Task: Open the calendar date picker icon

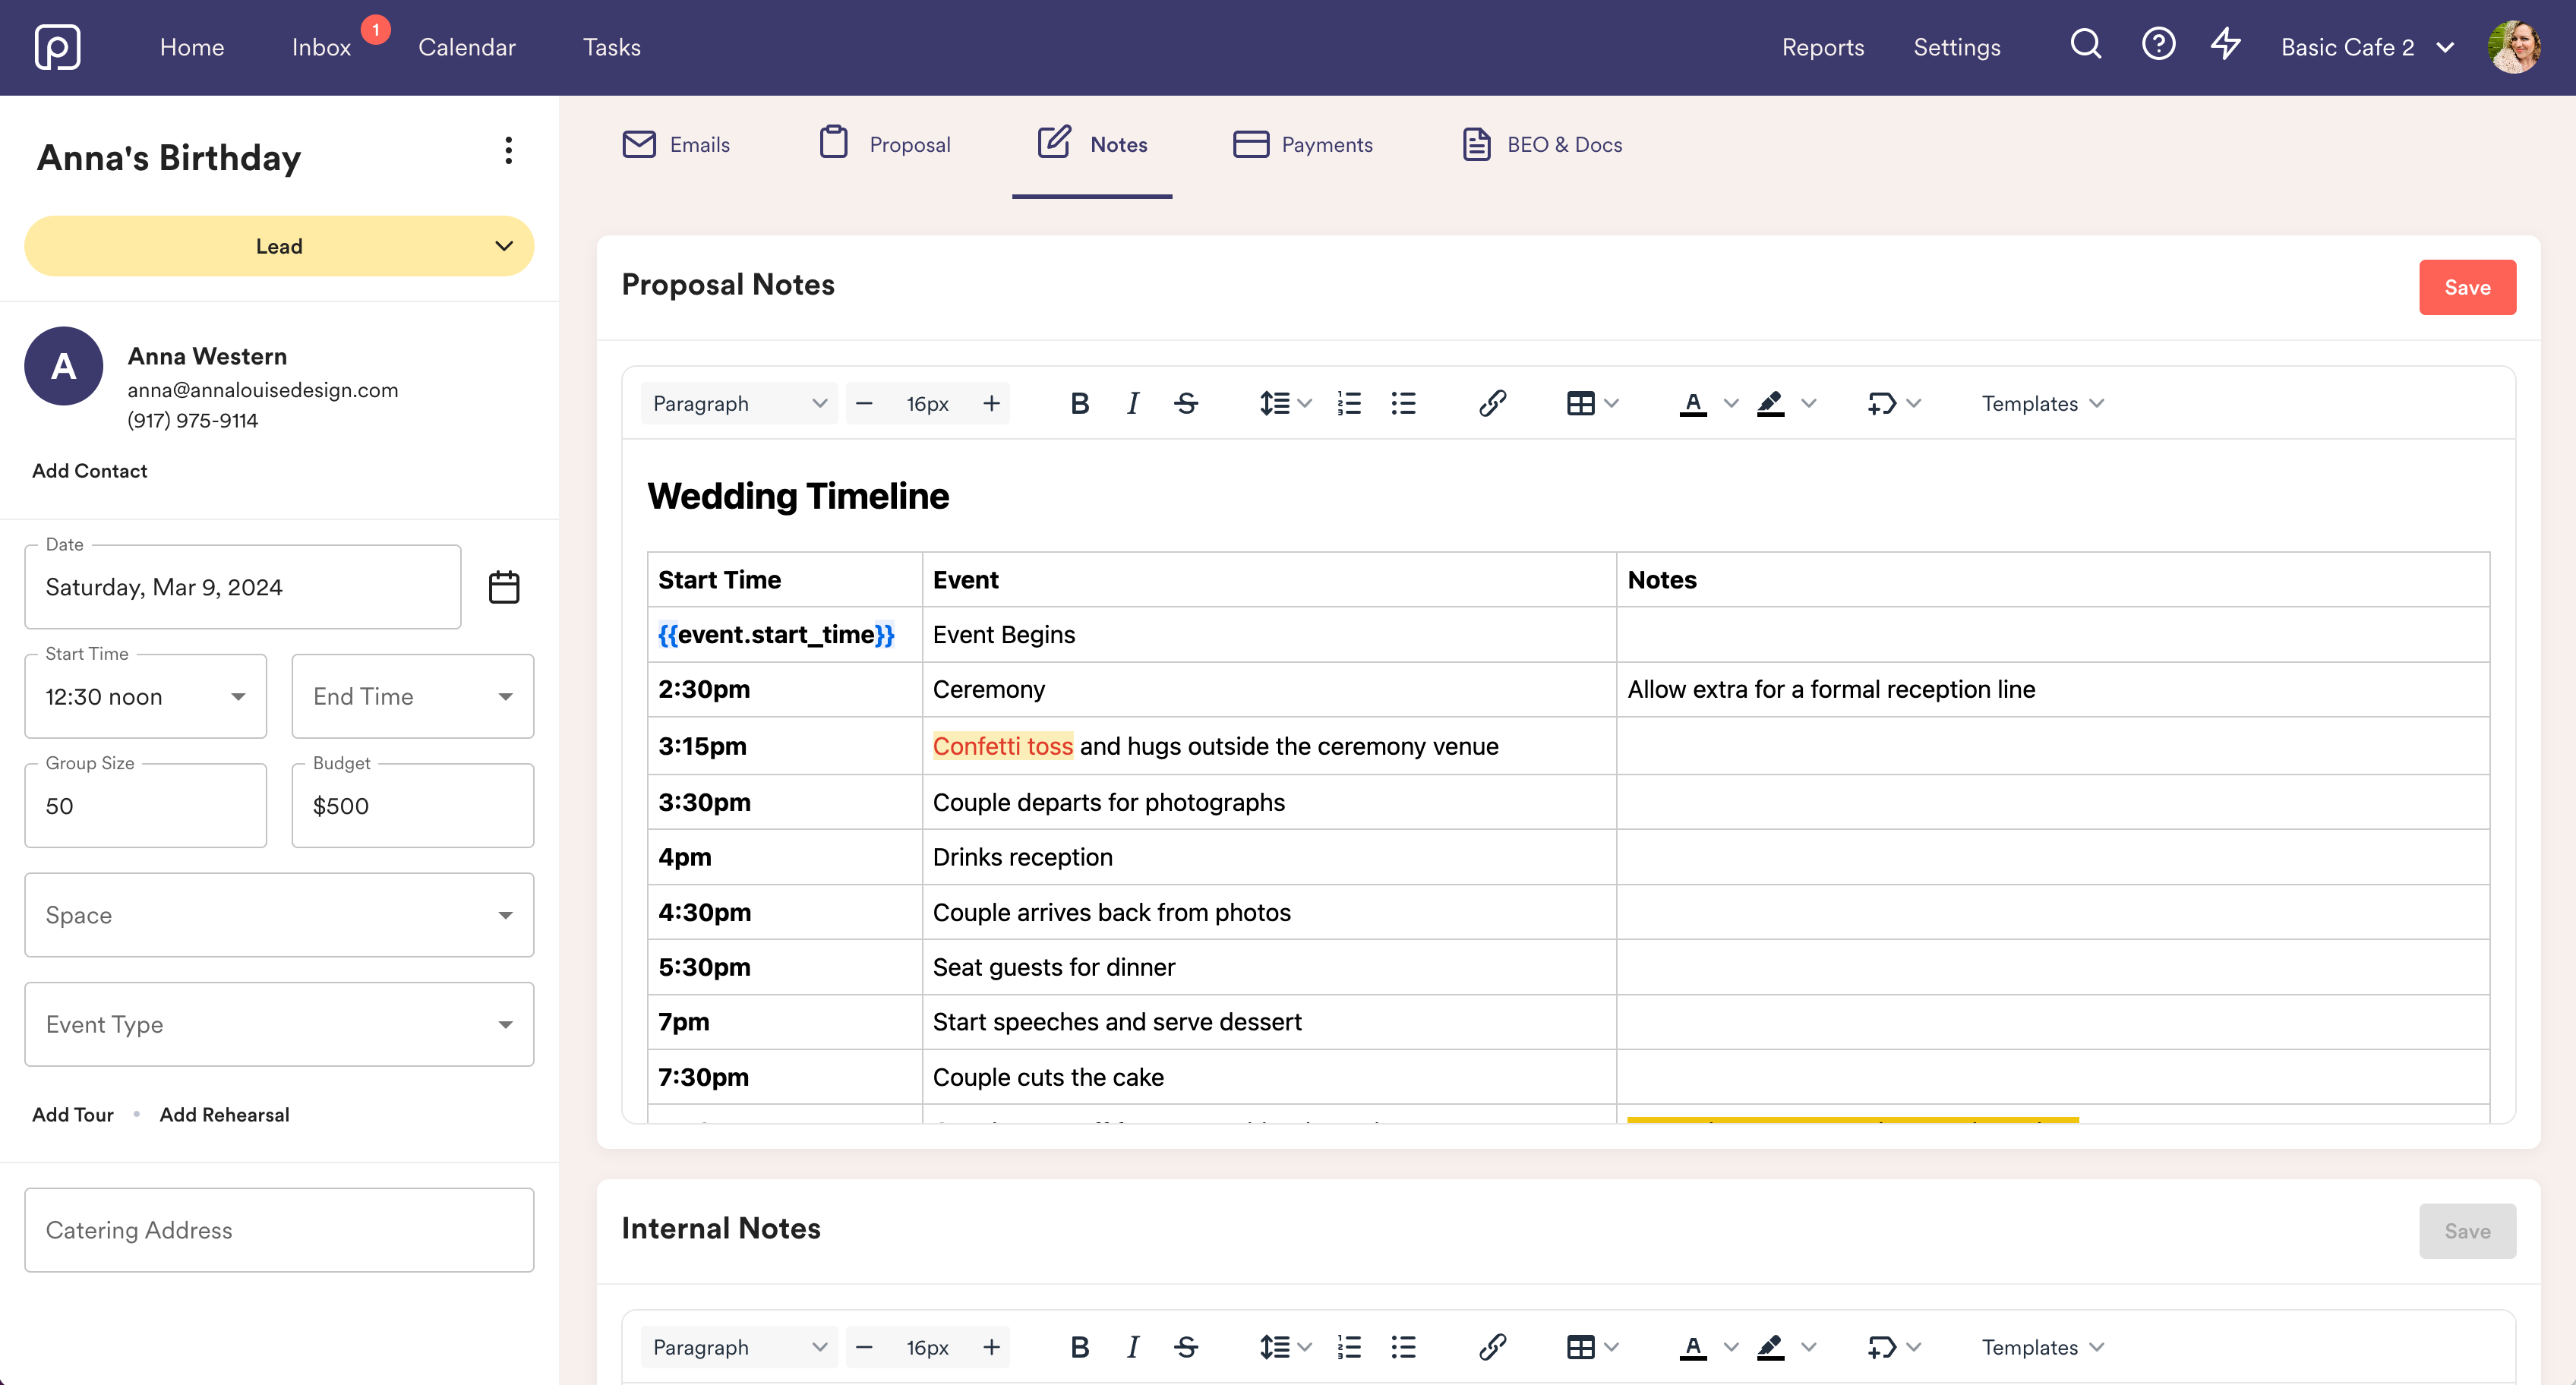Action: [503, 587]
